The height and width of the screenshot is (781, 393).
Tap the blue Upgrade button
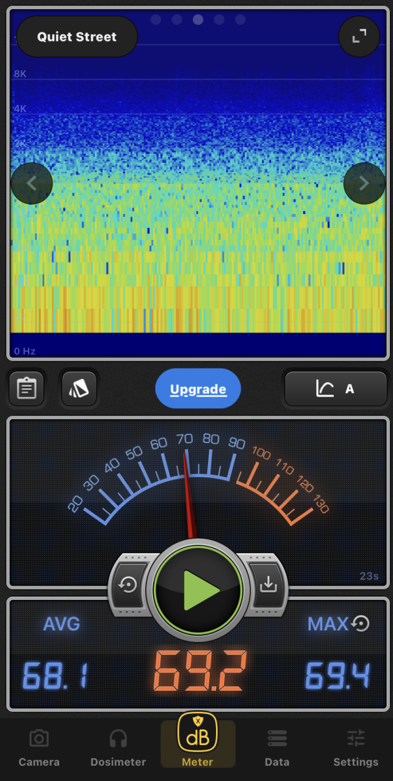pyautogui.click(x=198, y=389)
